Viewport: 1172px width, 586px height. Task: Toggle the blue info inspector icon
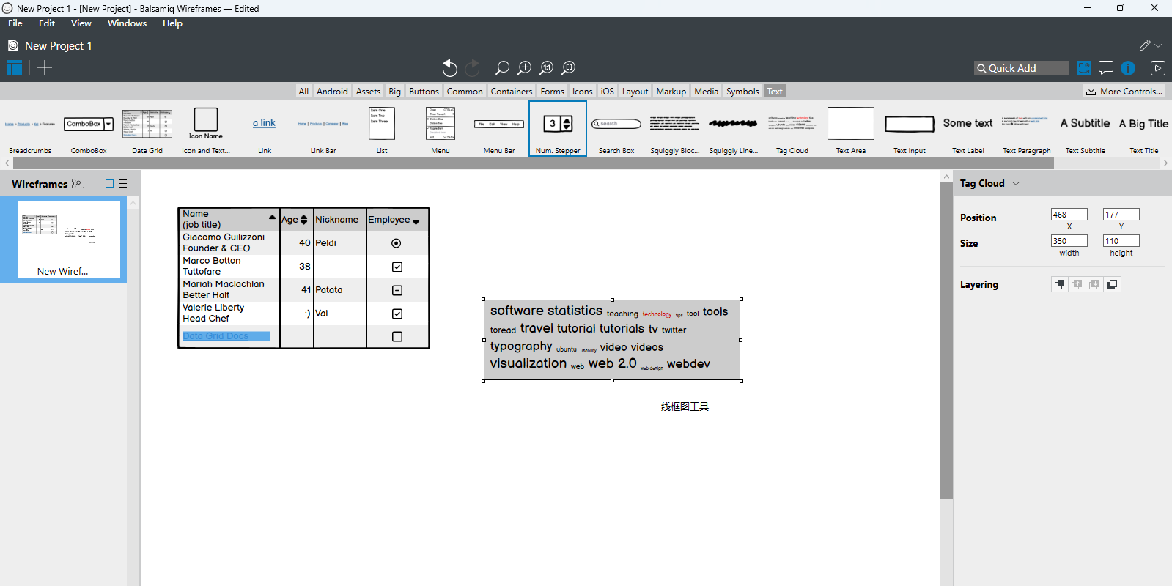coord(1128,68)
